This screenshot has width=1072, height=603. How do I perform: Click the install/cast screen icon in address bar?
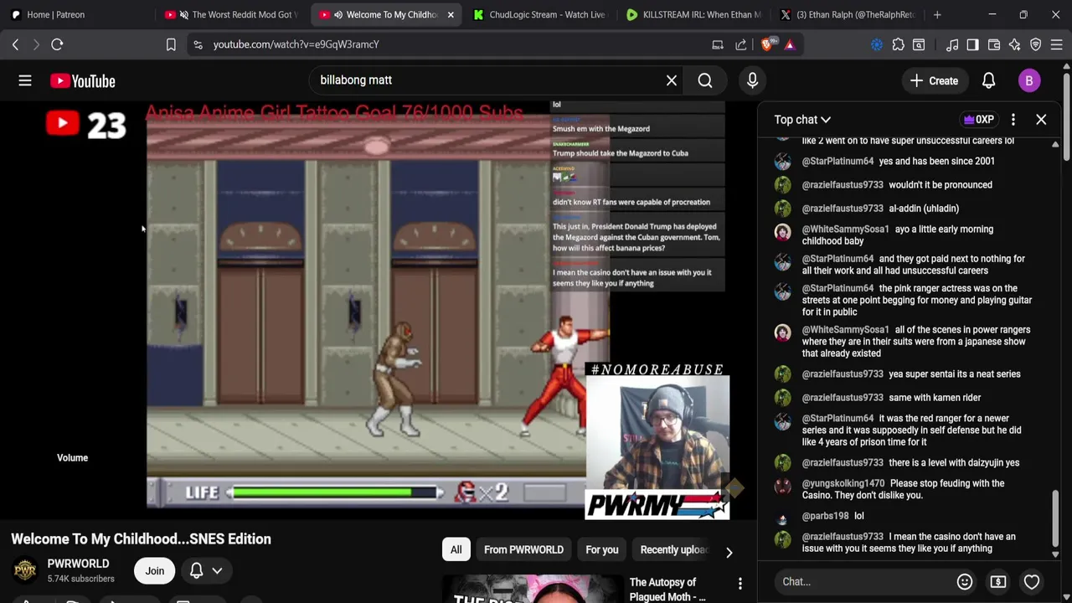718,44
